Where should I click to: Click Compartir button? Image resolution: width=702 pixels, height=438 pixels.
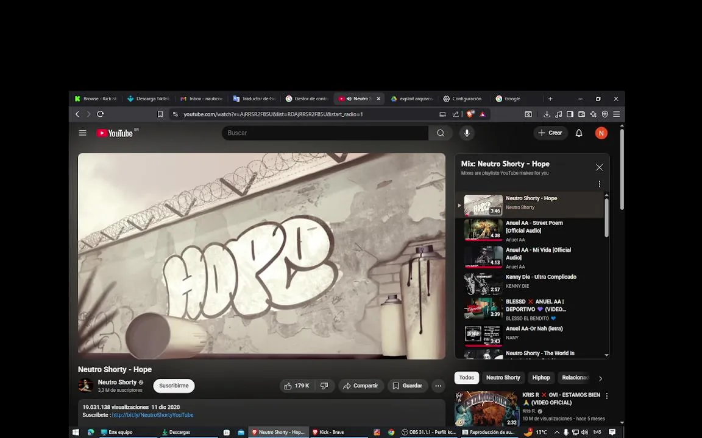[361, 386]
